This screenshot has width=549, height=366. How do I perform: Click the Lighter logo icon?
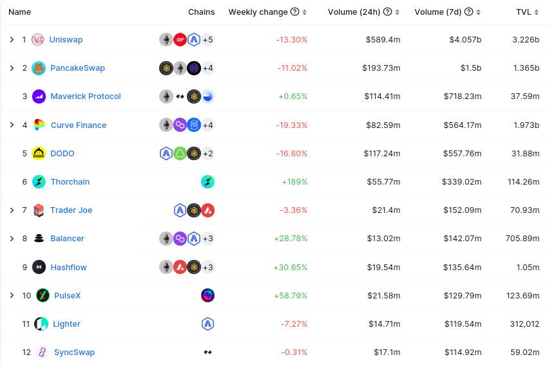coord(41,324)
